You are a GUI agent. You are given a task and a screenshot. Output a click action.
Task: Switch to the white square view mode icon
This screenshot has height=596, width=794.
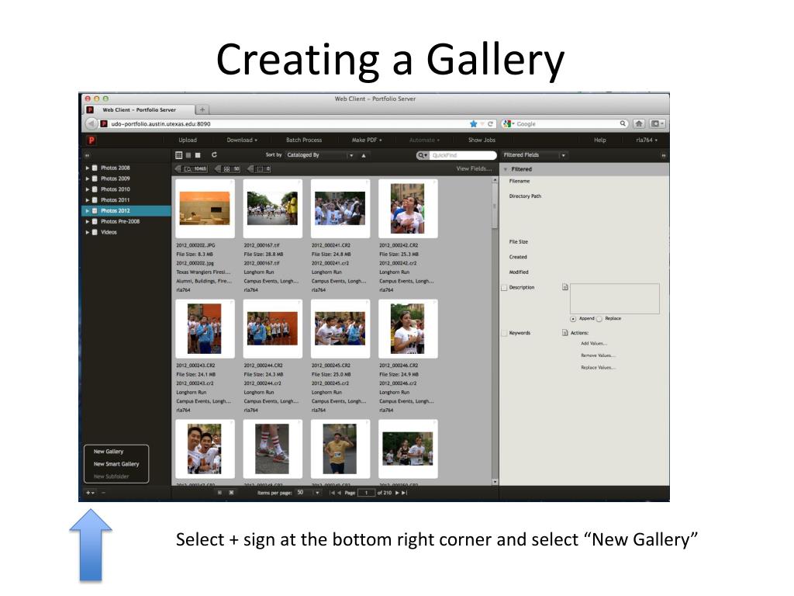[198, 155]
